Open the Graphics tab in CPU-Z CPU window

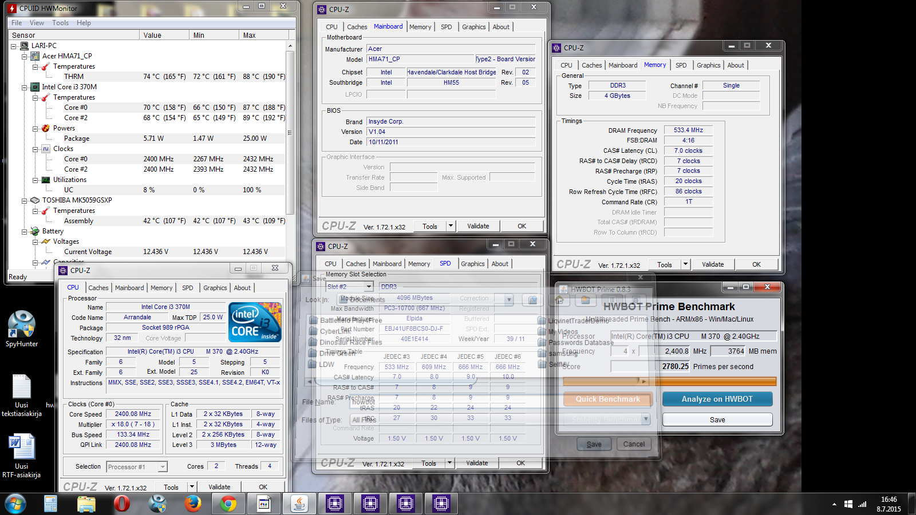215,288
